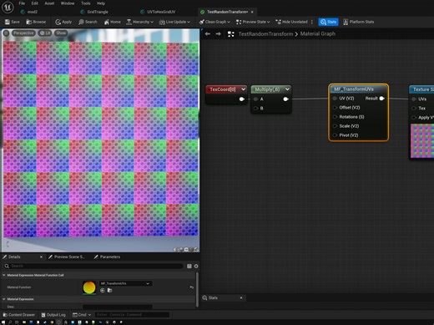This screenshot has height=325, width=434.
Task: Switch to the Details tab
Action: tap(14, 256)
